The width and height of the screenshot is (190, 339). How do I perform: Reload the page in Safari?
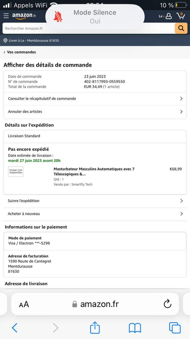[168, 304]
